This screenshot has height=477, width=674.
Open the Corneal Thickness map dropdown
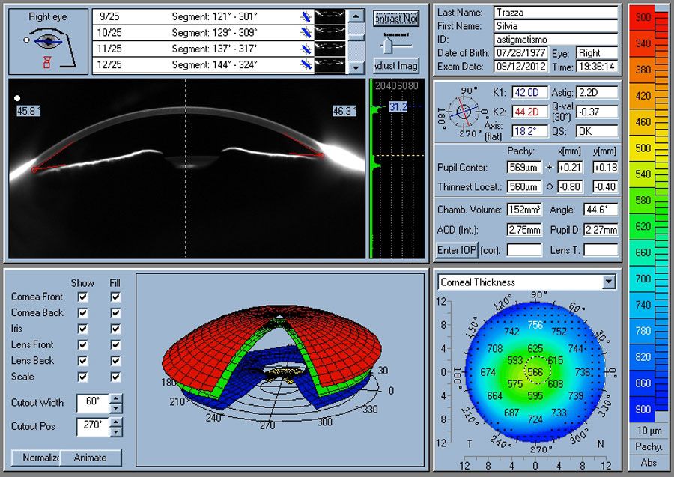[608, 282]
